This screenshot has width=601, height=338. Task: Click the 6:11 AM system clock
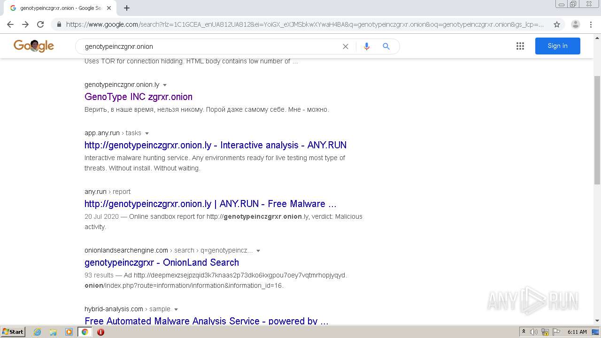coord(577,332)
